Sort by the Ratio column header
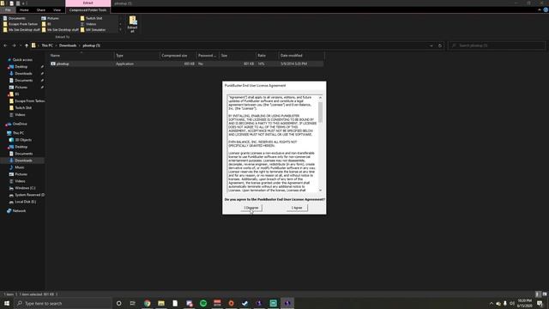 coord(267,55)
